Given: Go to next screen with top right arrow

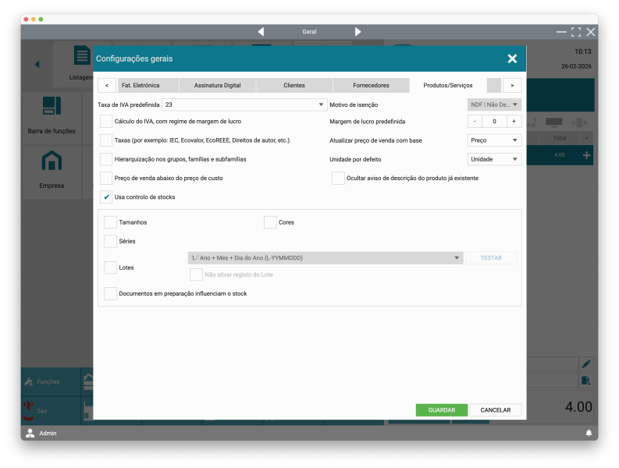Looking at the screenshot, I should [358, 32].
